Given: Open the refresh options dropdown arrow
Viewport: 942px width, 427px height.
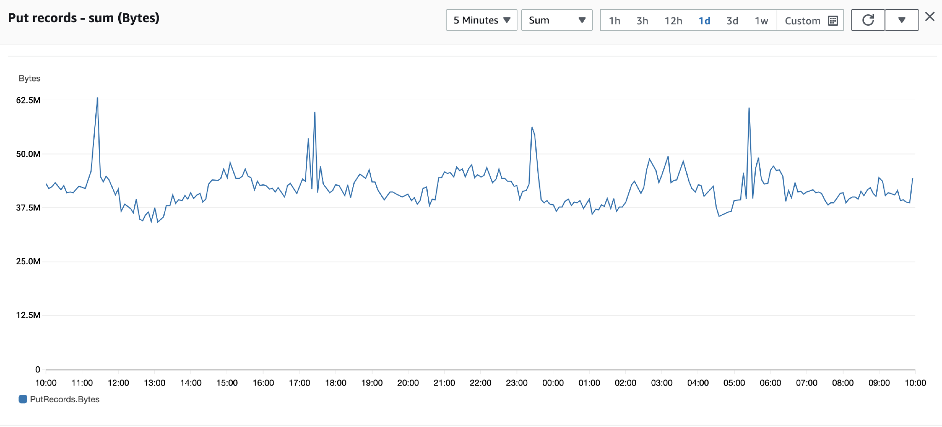Looking at the screenshot, I should pyautogui.click(x=902, y=20).
